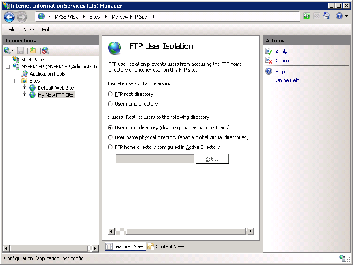Click the Save Connections floppy disk icon
Viewport: 353px width, 265px height.
(x=20, y=50)
